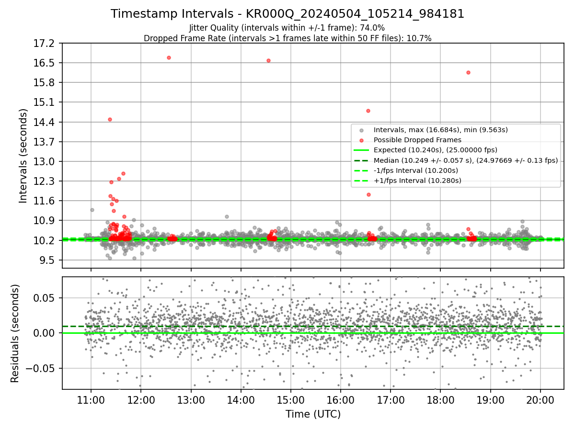This screenshot has width=575, height=431.
Task: Click the 'Intervals (seconds)' y-axis label
Action: point(23,156)
